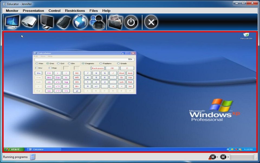260x163 pixels.
Task: Click the X icon with red user figure
Action: [x=212, y=157]
